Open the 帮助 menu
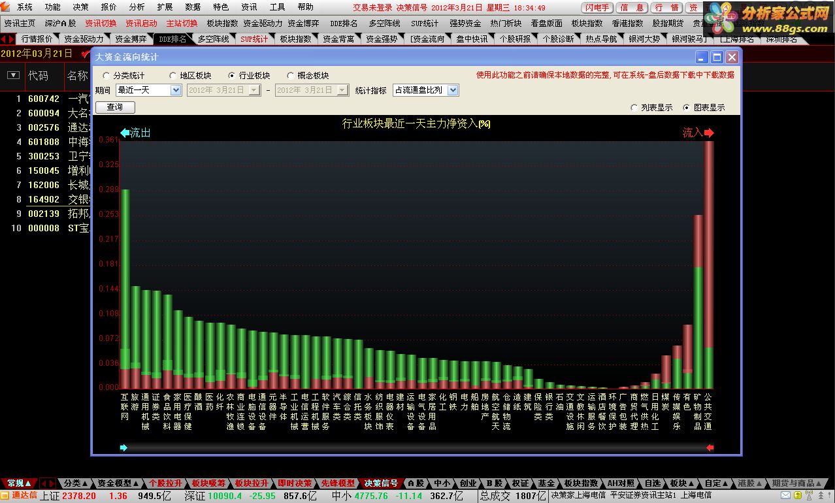 tap(306, 7)
